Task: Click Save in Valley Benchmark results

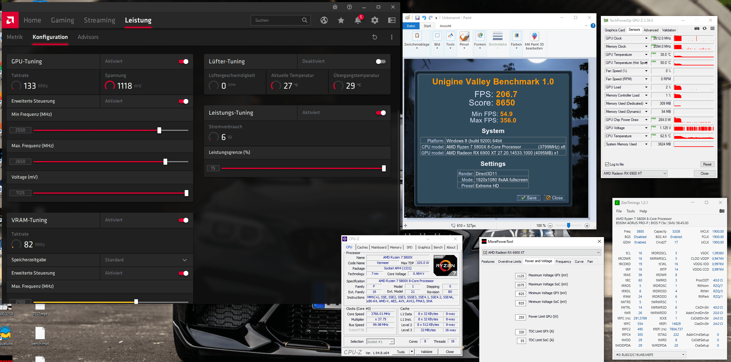Action: click(x=529, y=198)
